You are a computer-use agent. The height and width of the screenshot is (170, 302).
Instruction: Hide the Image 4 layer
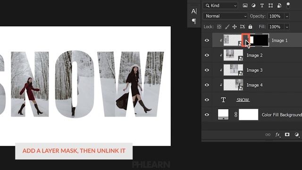[207, 85]
